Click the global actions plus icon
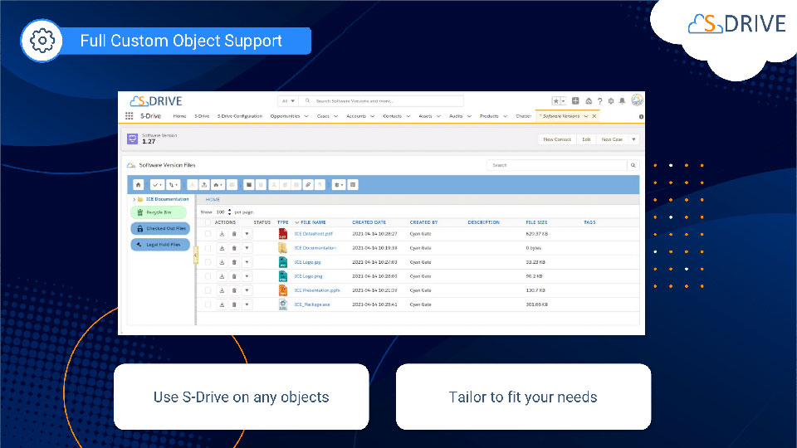 point(575,101)
